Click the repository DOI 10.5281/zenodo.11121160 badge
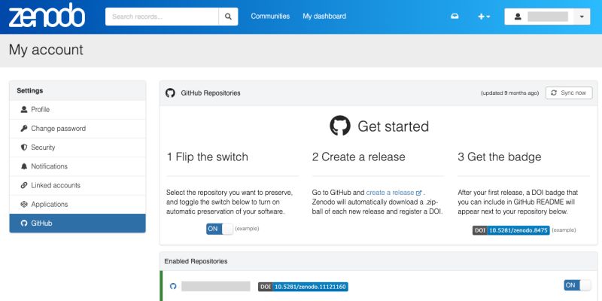Screen dimensions: 602x301 pos(303,287)
